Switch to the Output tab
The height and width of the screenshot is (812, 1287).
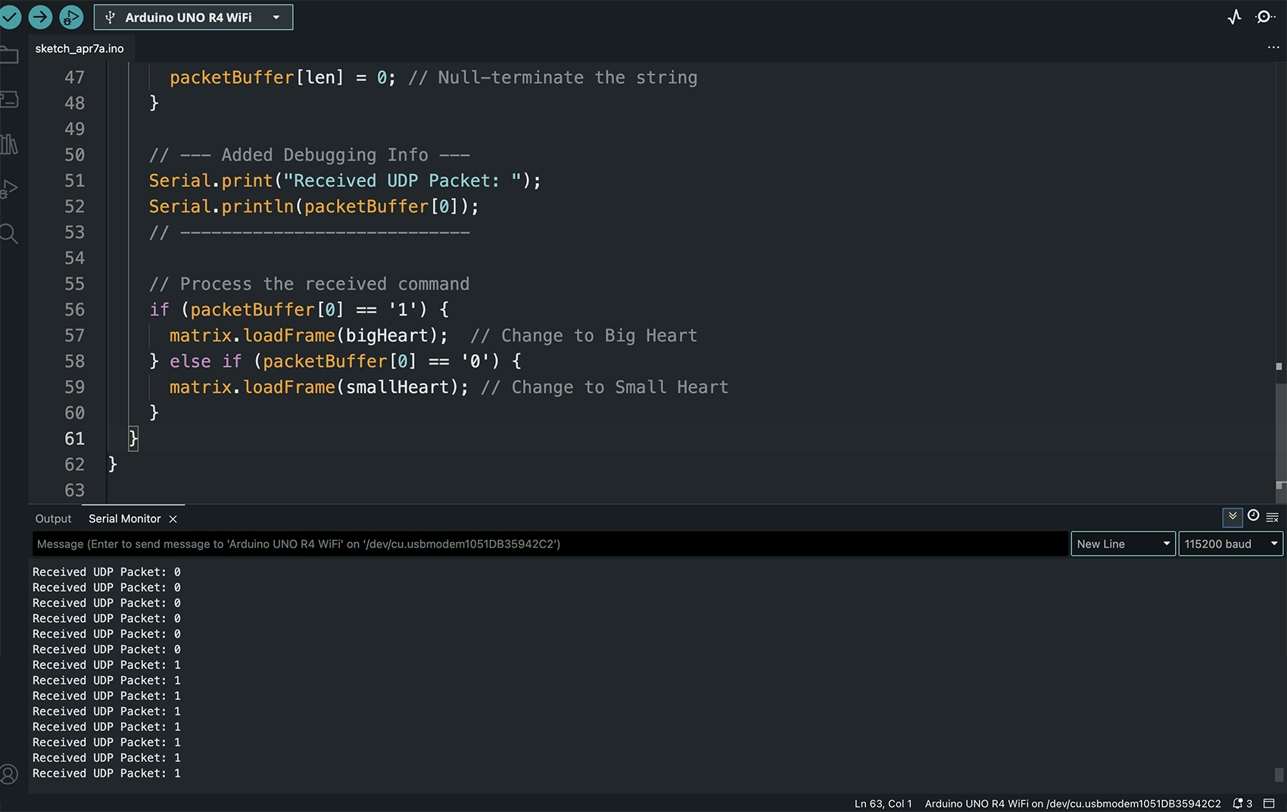(x=53, y=518)
